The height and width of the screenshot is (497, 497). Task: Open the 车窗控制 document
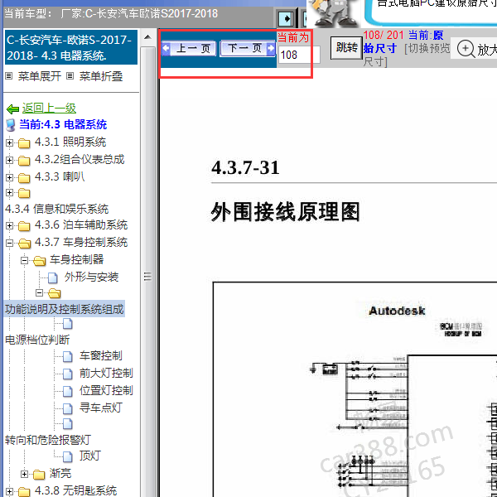(101, 355)
